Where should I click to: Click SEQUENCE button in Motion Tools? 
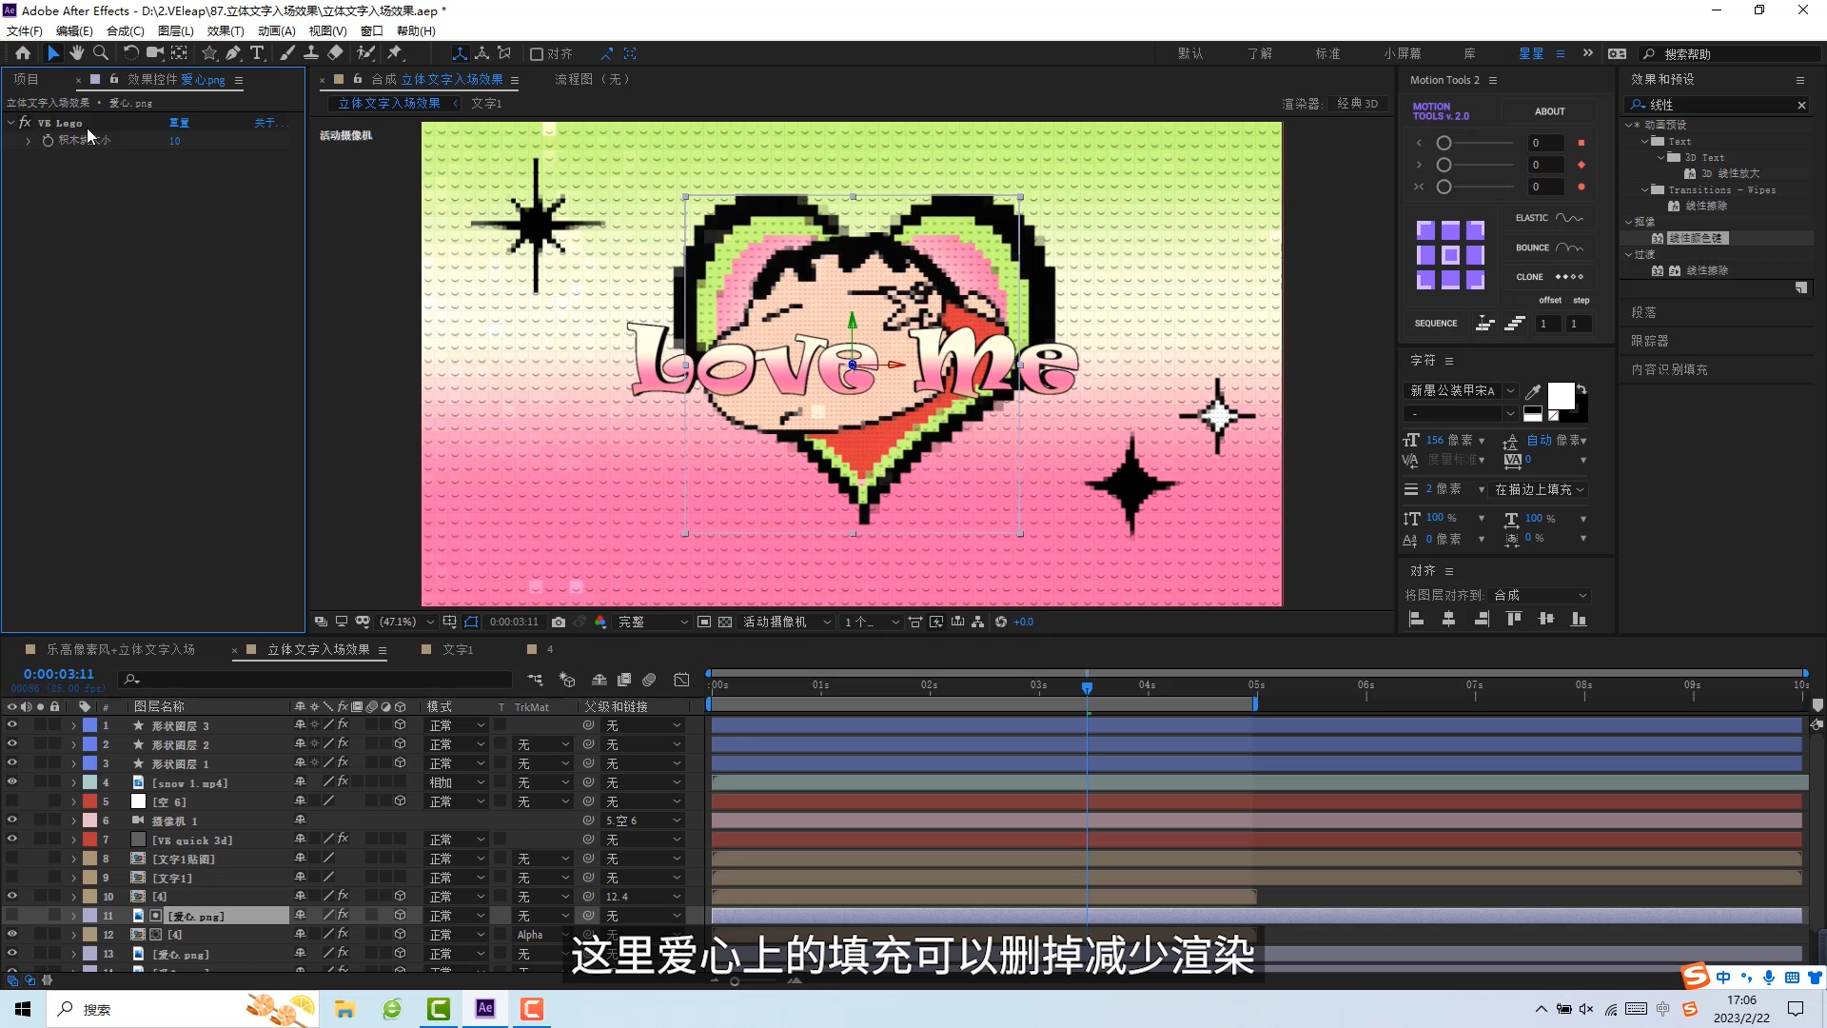click(x=1436, y=324)
